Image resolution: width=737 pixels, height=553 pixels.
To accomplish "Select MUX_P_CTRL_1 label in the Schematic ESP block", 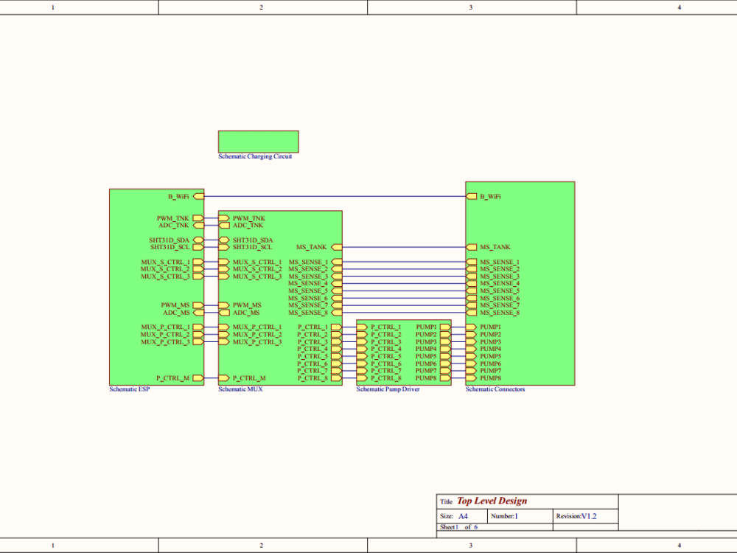I will point(165,327).
